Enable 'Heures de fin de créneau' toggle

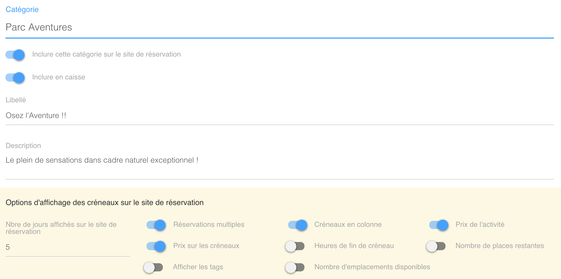coord(295,246)
